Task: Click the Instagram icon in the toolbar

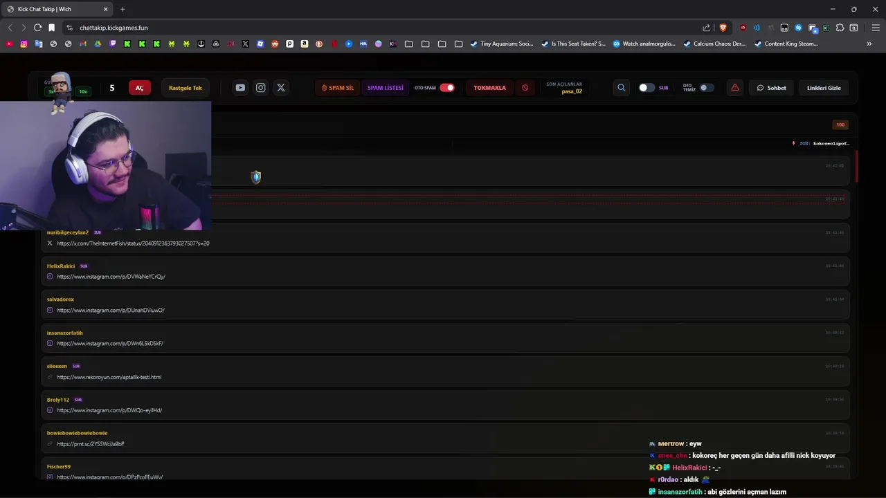Action: pyautogui.click(x=260, y=88)
